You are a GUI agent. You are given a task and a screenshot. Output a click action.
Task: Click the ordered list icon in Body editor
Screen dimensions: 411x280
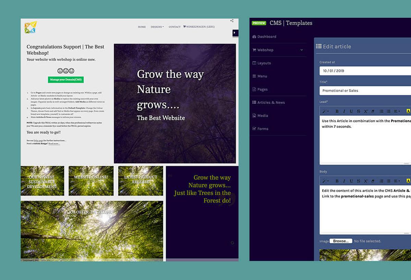[x=388, y=181]
